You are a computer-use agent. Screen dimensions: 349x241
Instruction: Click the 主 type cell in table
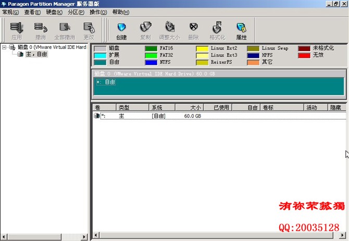coord(121,116)
